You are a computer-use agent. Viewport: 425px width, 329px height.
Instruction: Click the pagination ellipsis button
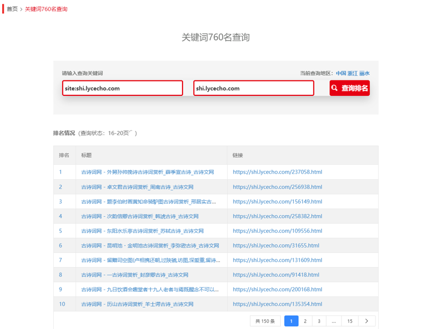point(334,321)
